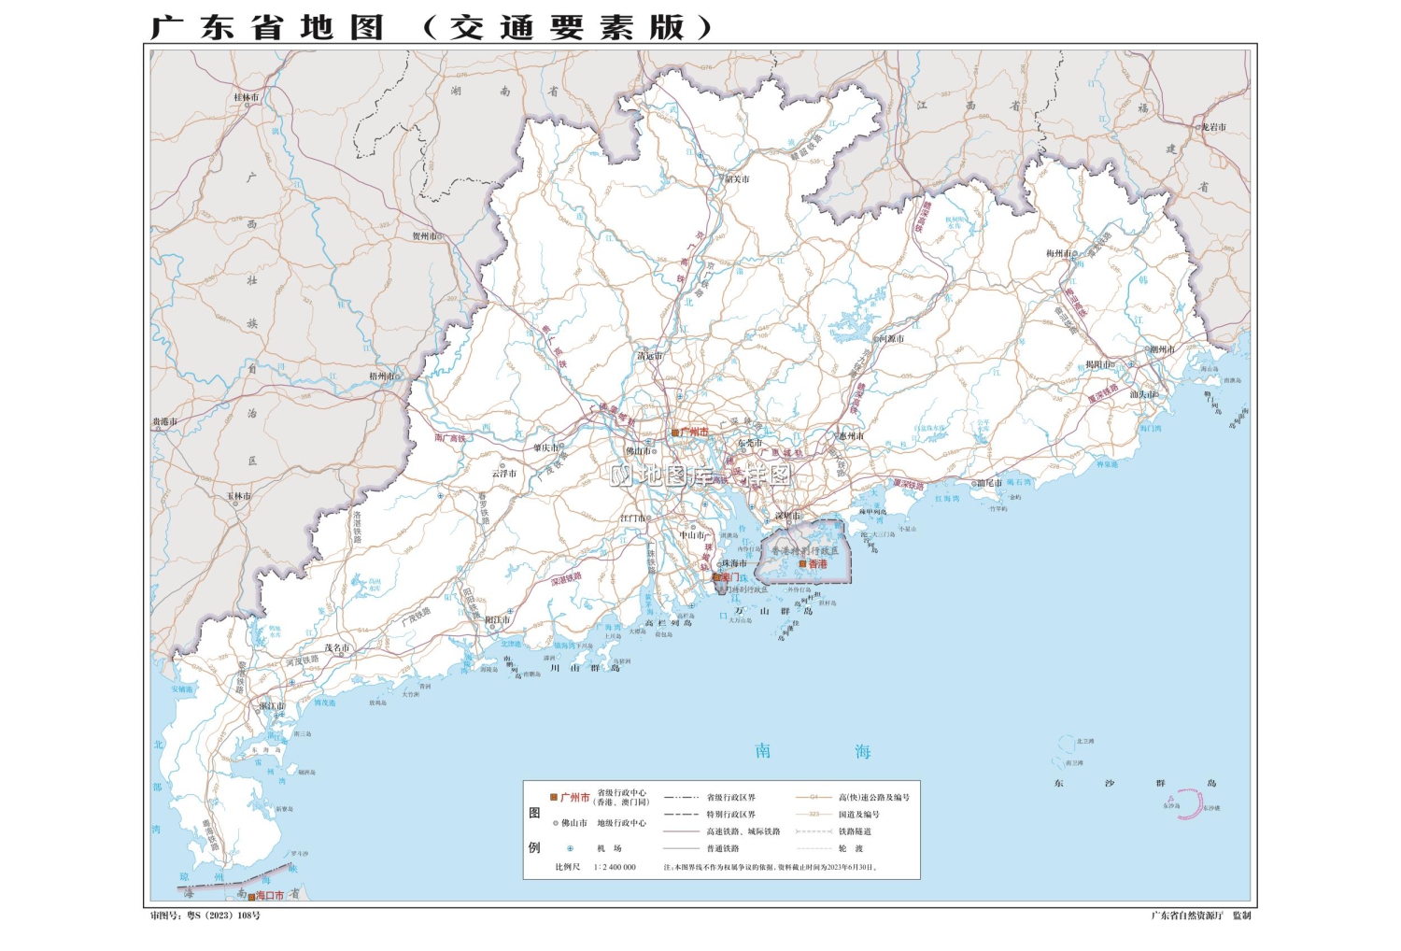
Task: Click the 佛山市 prefectural city circle marker
Action: pos(655,452)
